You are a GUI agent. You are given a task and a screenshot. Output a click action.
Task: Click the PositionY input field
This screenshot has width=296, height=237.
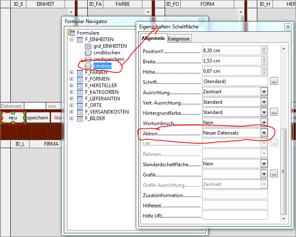click(232, 51)
